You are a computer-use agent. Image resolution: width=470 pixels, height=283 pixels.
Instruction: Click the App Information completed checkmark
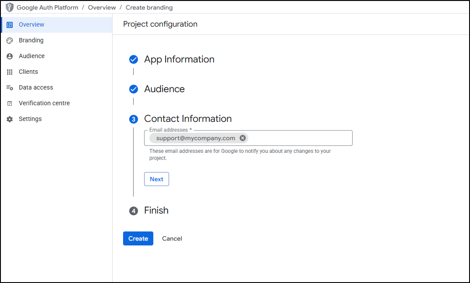coord(134,59)
